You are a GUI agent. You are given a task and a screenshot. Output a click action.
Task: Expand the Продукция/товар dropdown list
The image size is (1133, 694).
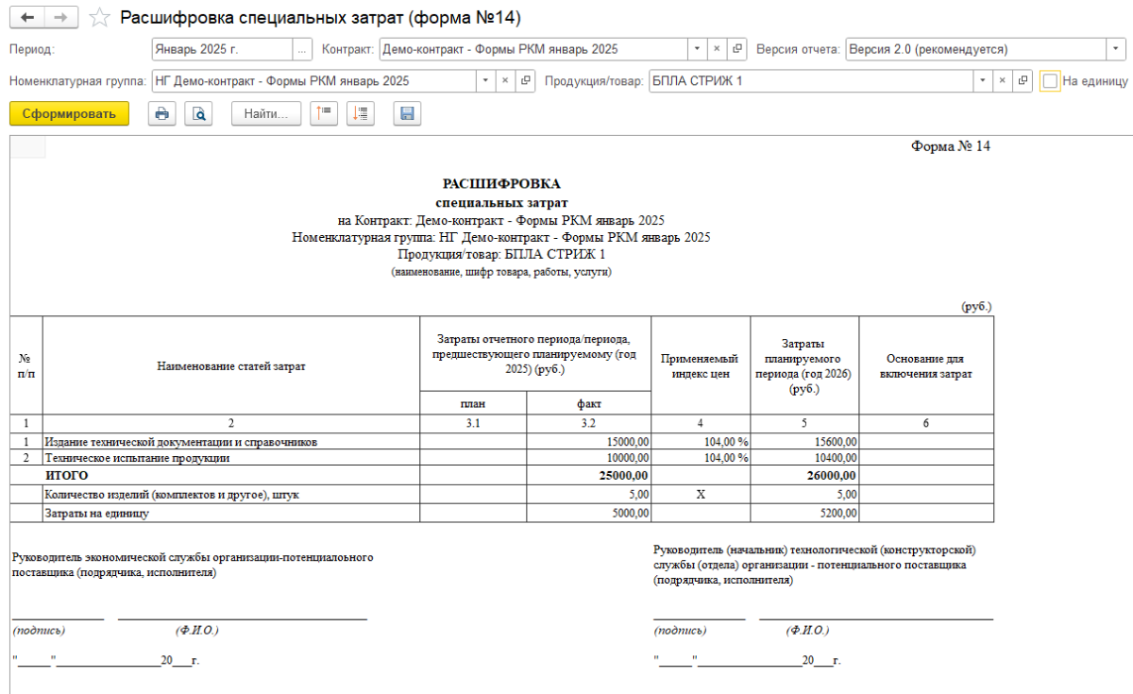coord(982,81)
